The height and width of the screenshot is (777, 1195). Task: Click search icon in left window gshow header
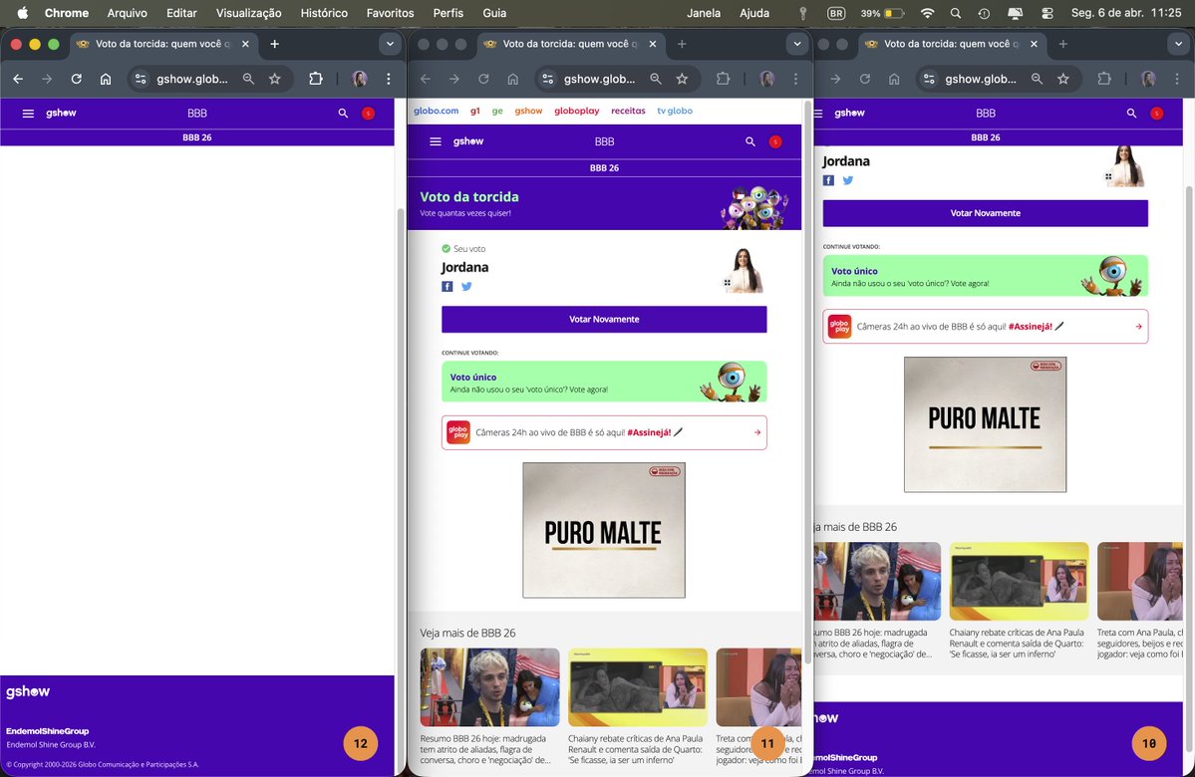tap(343, 114)
